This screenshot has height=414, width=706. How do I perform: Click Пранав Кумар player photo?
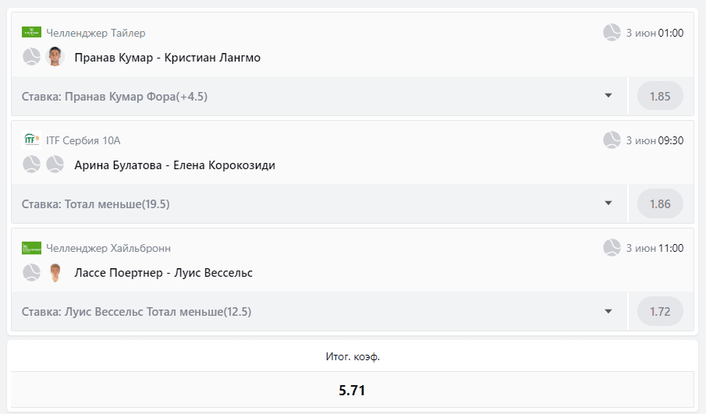click(55, 57)
